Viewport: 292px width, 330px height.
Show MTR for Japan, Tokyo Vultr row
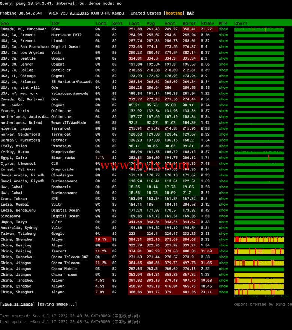tap(223, 222)
